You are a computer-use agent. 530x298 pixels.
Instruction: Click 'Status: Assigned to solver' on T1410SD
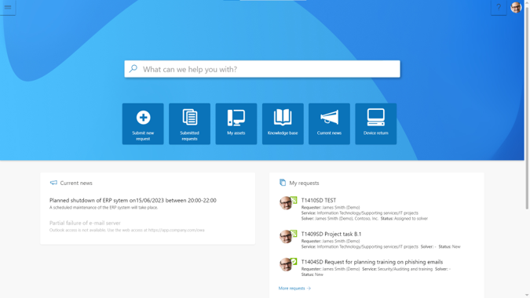(x=404, y=219)
